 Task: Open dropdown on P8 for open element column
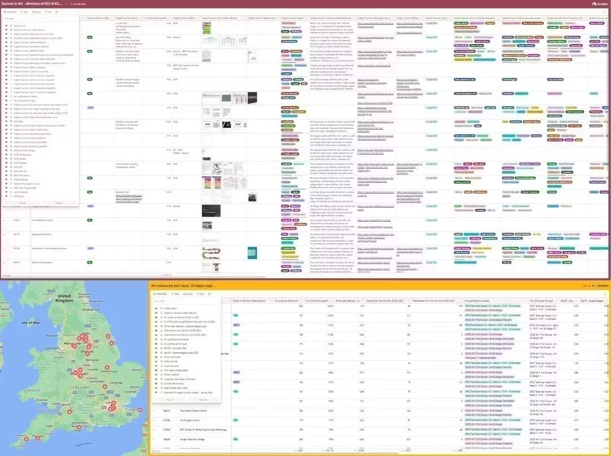pos(361,301)
